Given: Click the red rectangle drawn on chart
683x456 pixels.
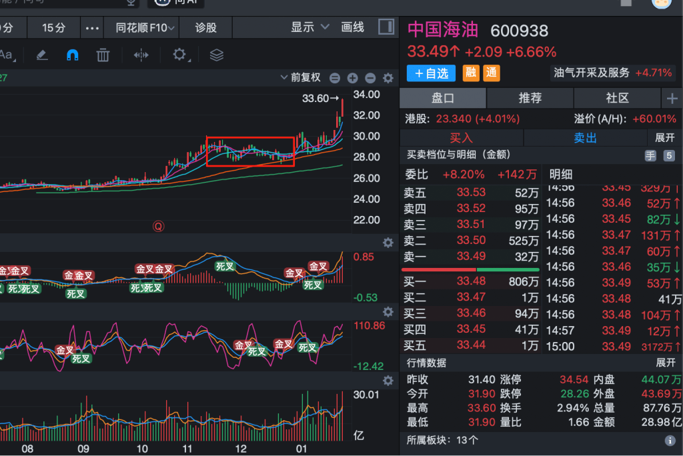Looking at the screenshot, I should pyautogui.click(x=250, y=138).
